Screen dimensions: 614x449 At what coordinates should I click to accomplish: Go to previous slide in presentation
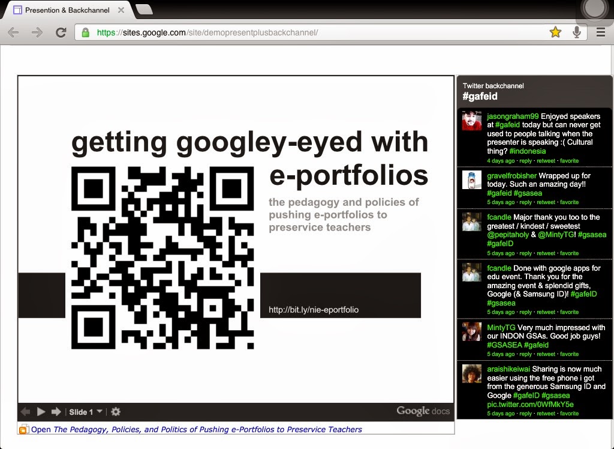(25, 412)
